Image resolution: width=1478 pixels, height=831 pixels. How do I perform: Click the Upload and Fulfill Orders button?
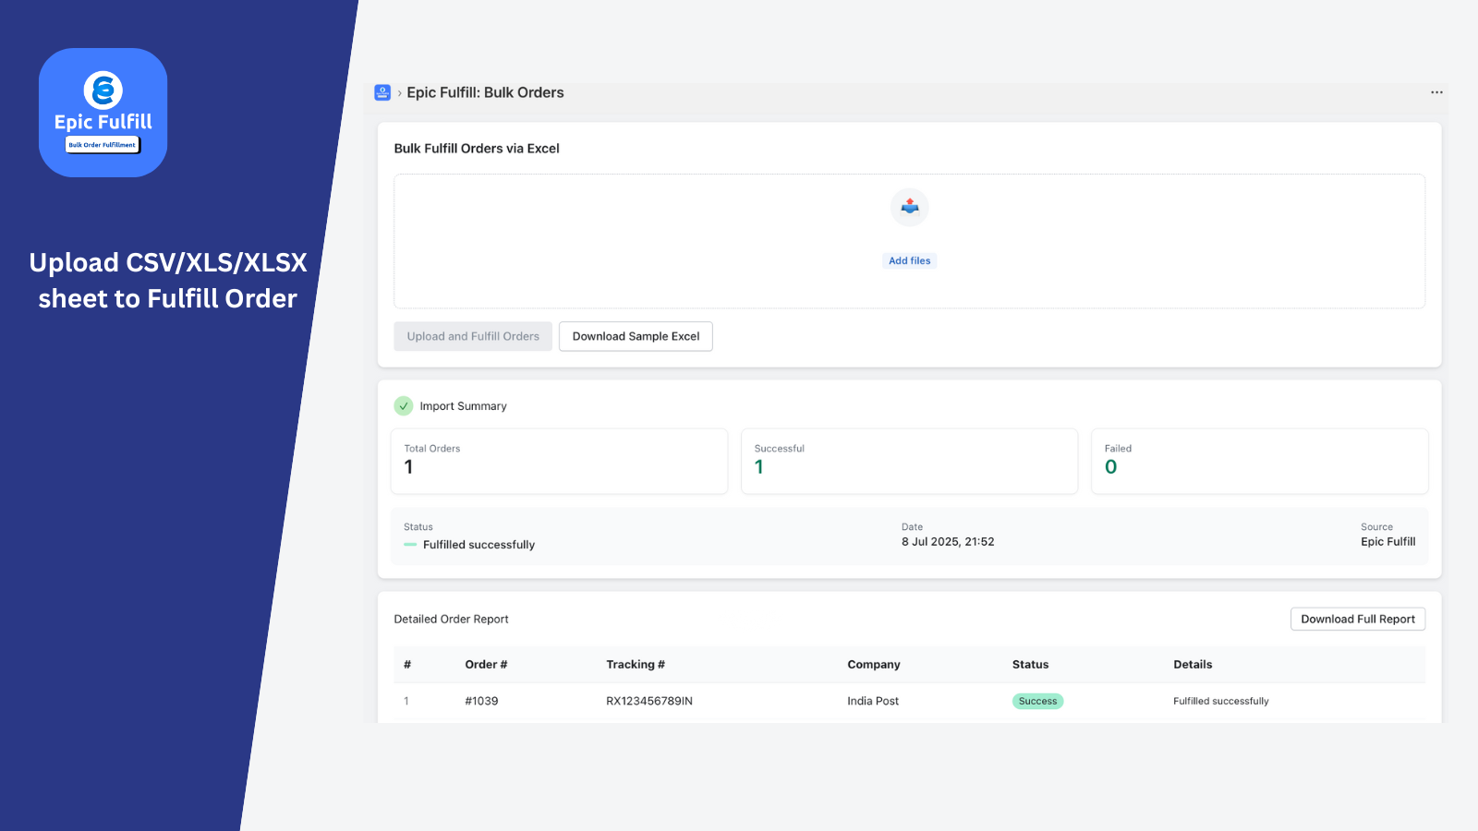pyautogui.click(x=472, y=336)
